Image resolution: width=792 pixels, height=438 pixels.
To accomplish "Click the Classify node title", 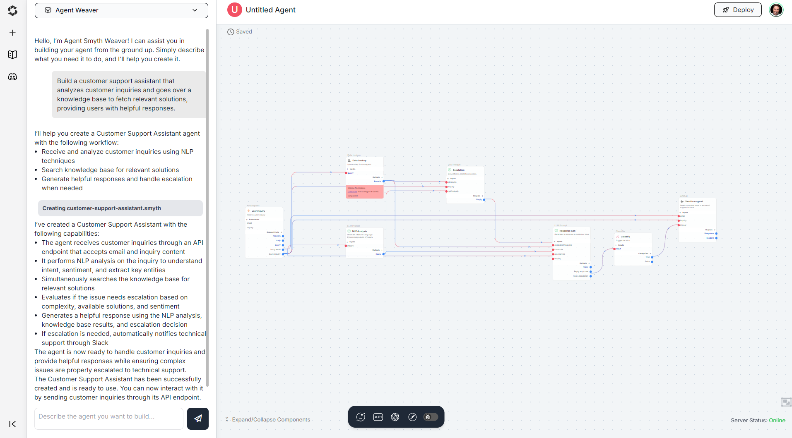I will pos(625,237).
